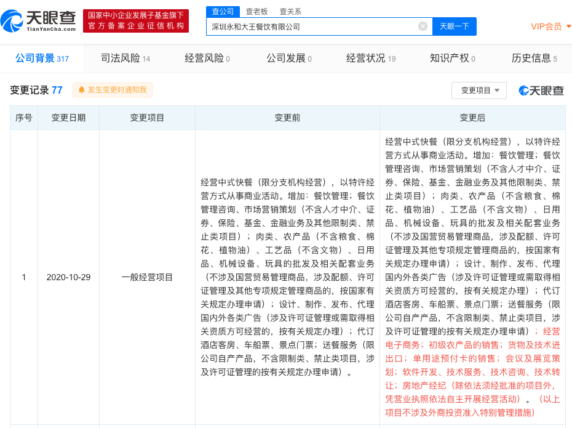Screen dimensions: 572x428
Task: Open the 公司背景 317 tab
Action: [x=42, y=58]
